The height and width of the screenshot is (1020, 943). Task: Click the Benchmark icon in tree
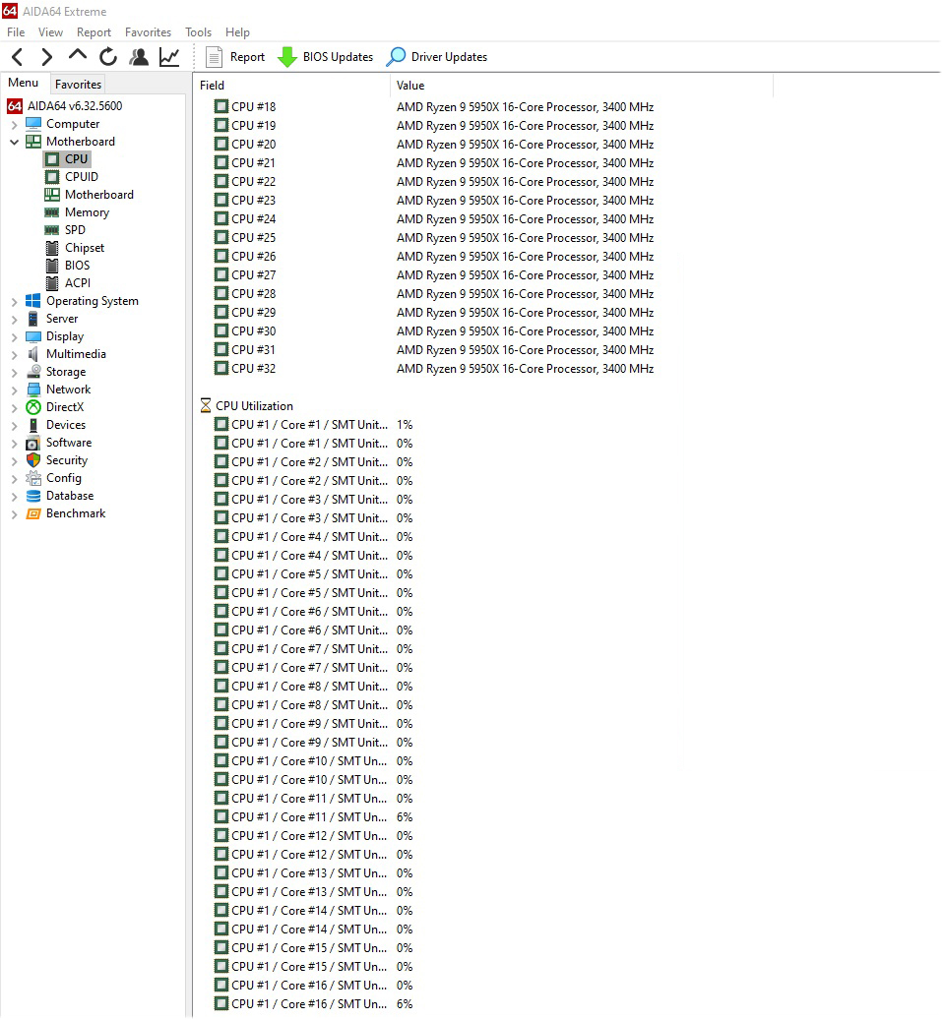[33, 513]
